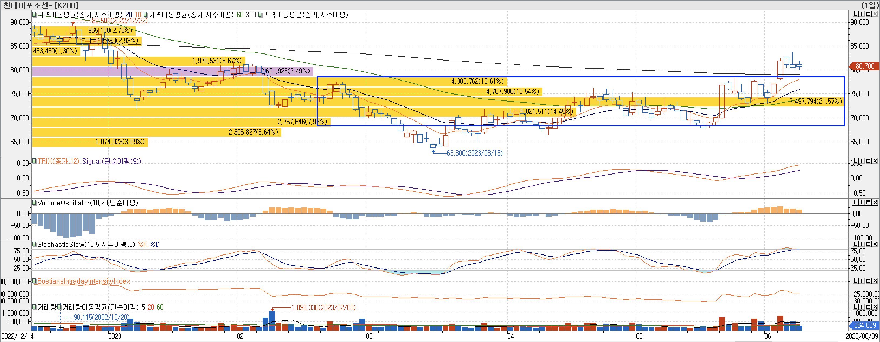The image size is (880, 342).
Task: Toggle the marker box before StochasticSlow label
Action: [x=34, y=244]
